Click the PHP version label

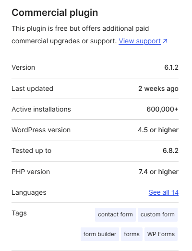pos(31,172)
